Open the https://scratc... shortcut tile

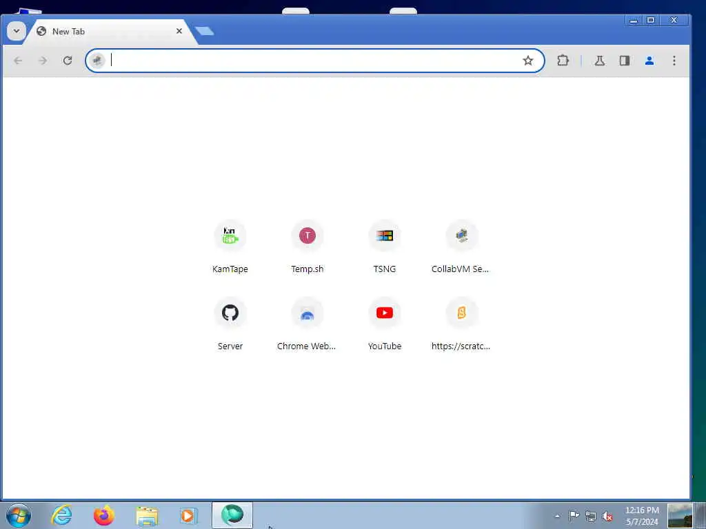coord(461,313)
